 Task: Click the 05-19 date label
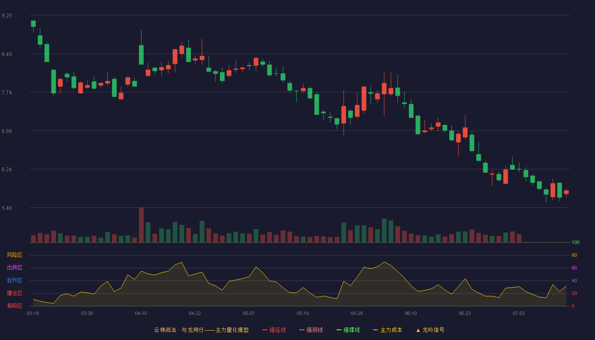[x=303, y=313]
